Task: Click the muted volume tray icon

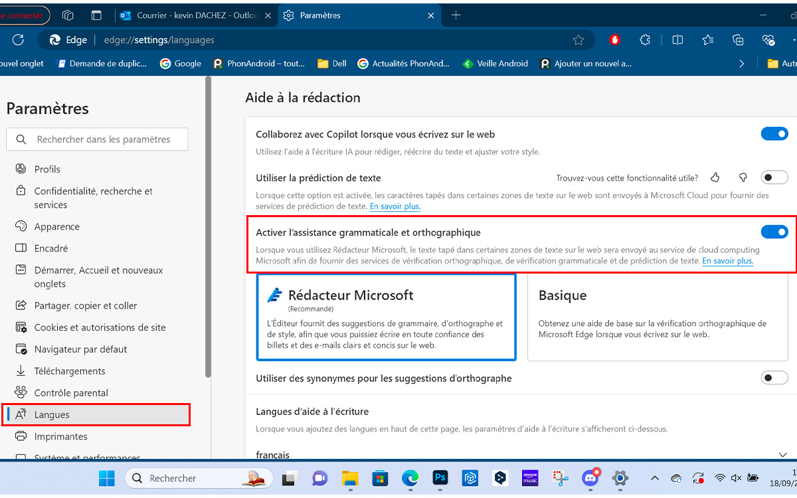Action: 736,478
